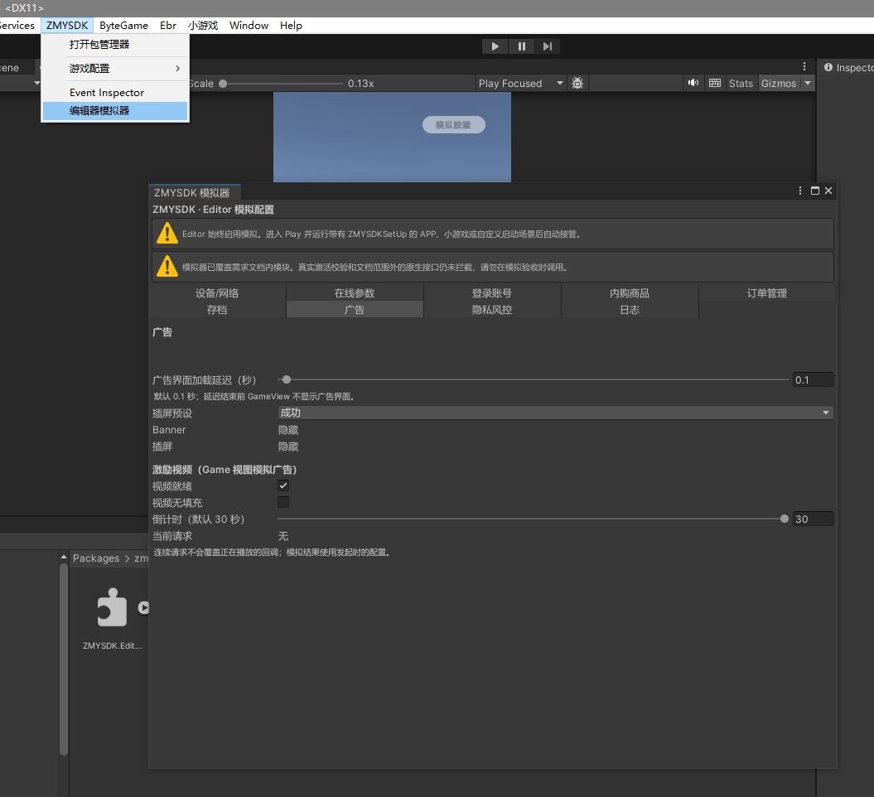Click the second 模拟器 warning message icon
This screenshot has width=874, height=797.
pos(167,267)
